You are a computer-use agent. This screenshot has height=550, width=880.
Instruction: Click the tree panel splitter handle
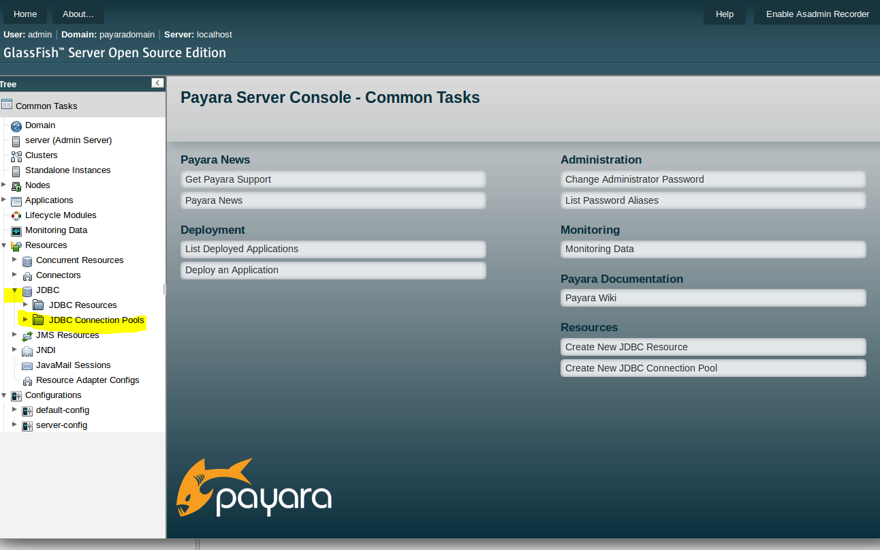click(x=165, y=290)
